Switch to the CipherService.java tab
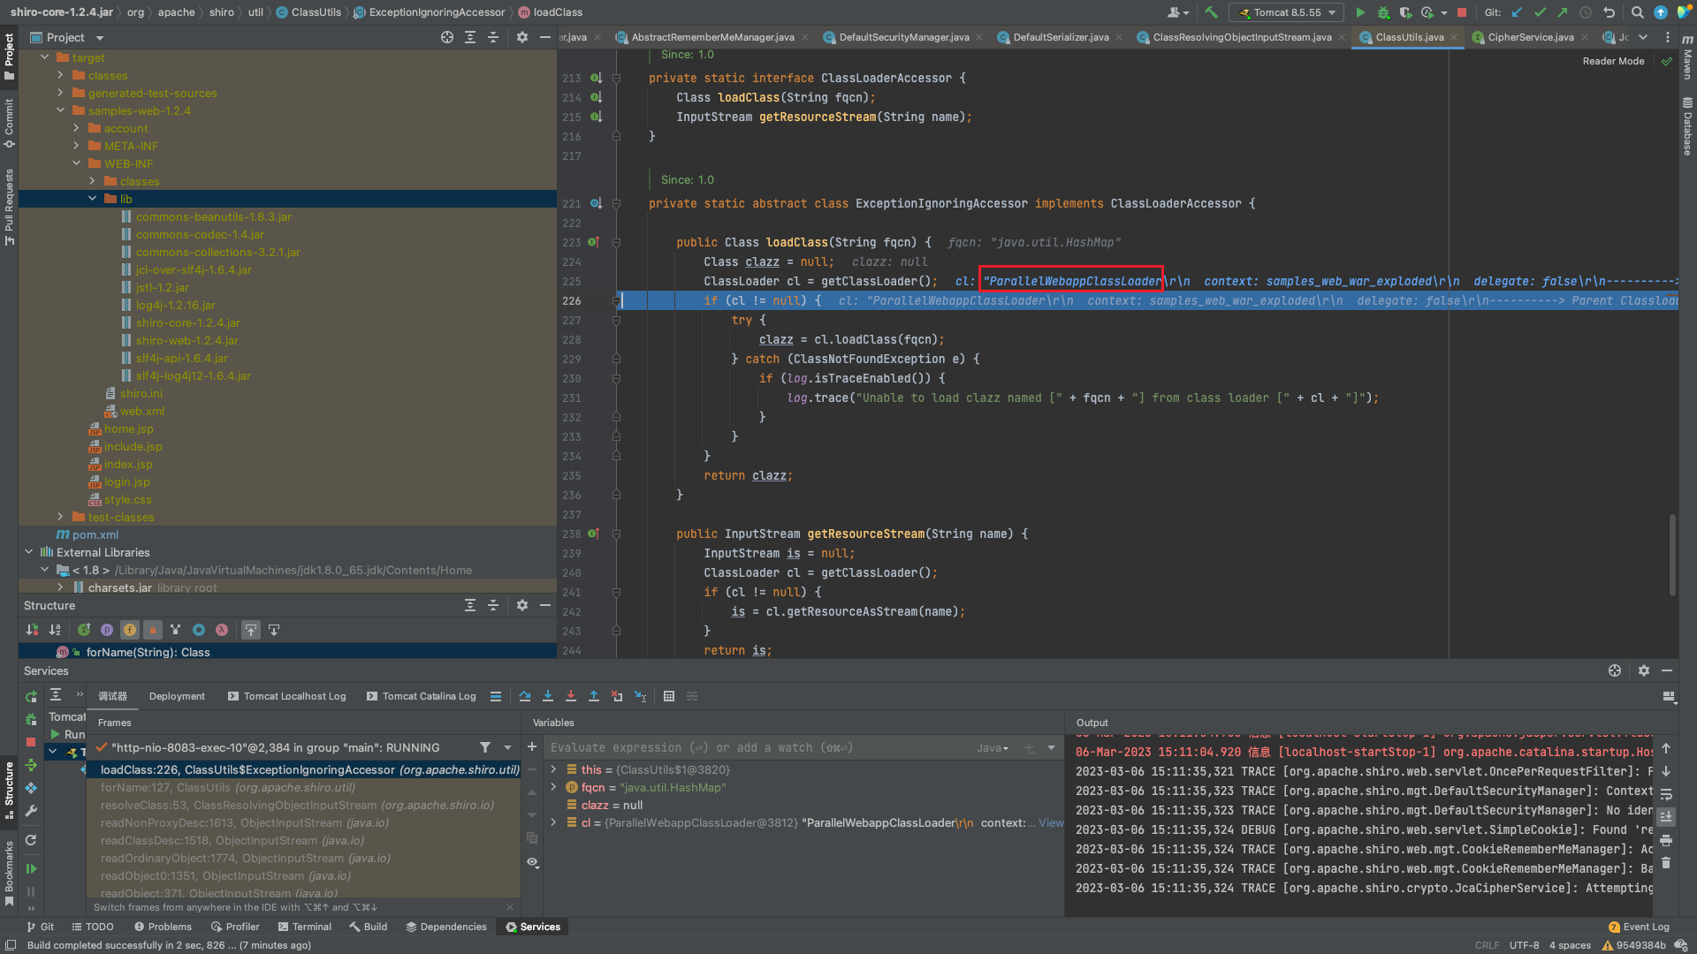The image size is (1697, 954). pos(1530,37)
